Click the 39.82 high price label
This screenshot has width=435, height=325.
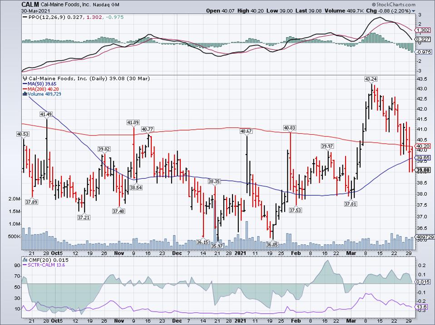[104, 149]
